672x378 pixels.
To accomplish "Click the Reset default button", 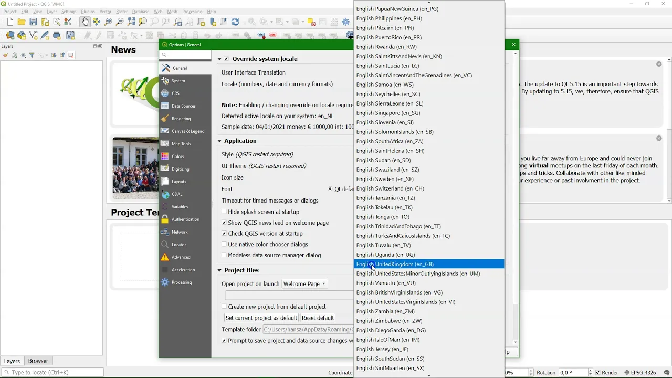I will pyautogui.click(x=318, y=318).
